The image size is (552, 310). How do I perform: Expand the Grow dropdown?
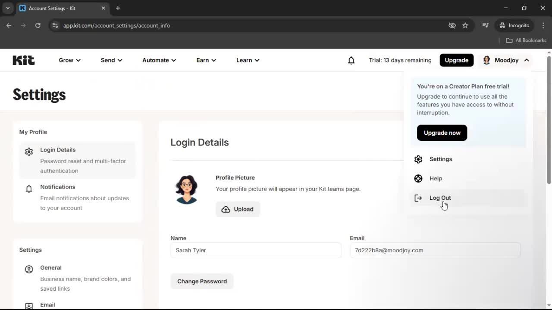69,60
